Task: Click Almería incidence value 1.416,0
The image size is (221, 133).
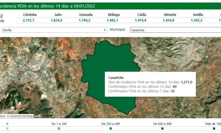Action: point(169,20)
